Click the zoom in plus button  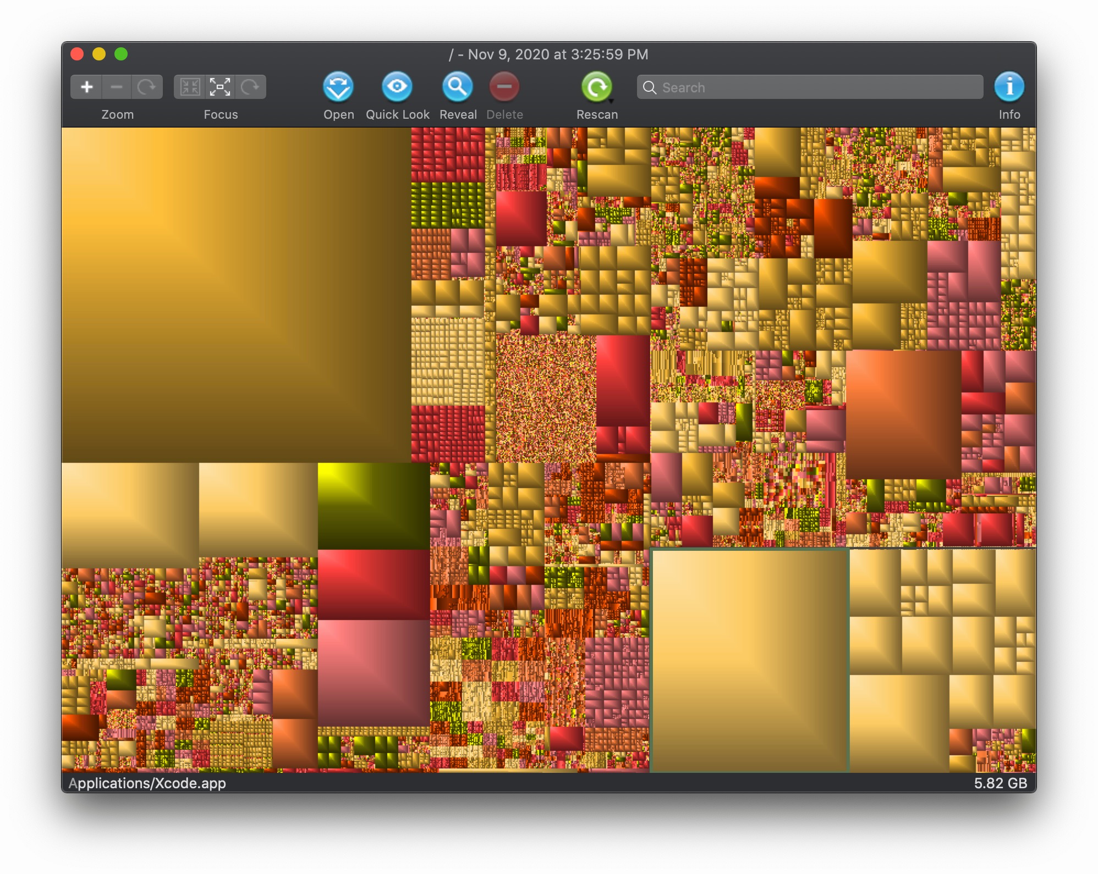(87, 87)
